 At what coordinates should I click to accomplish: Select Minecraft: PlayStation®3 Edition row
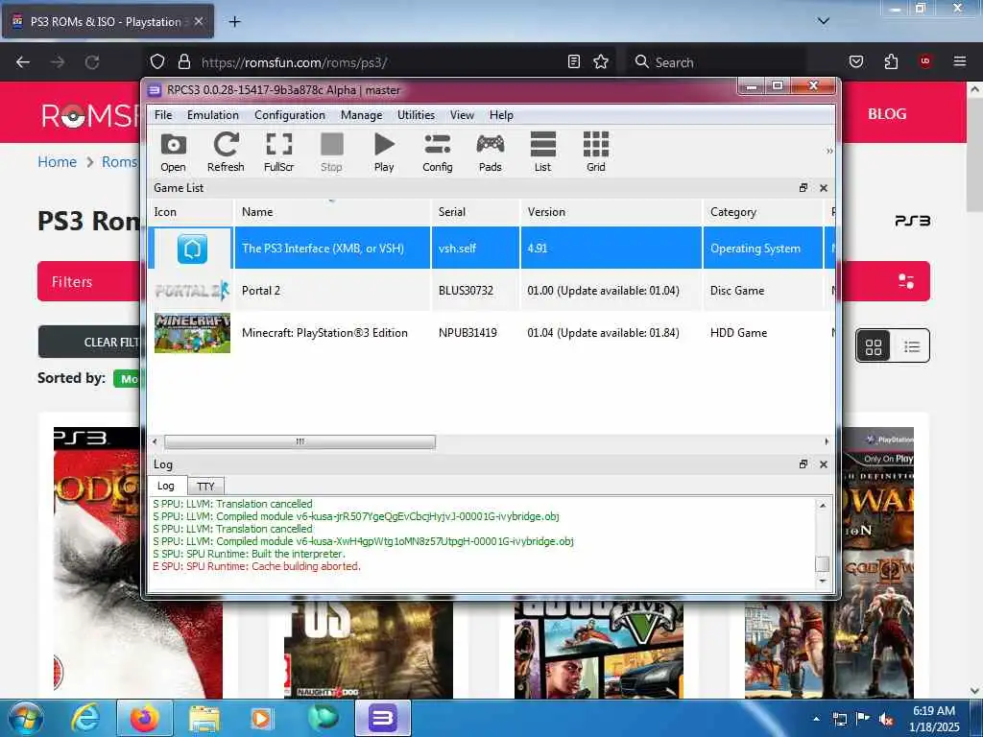(x=491, y=333)
